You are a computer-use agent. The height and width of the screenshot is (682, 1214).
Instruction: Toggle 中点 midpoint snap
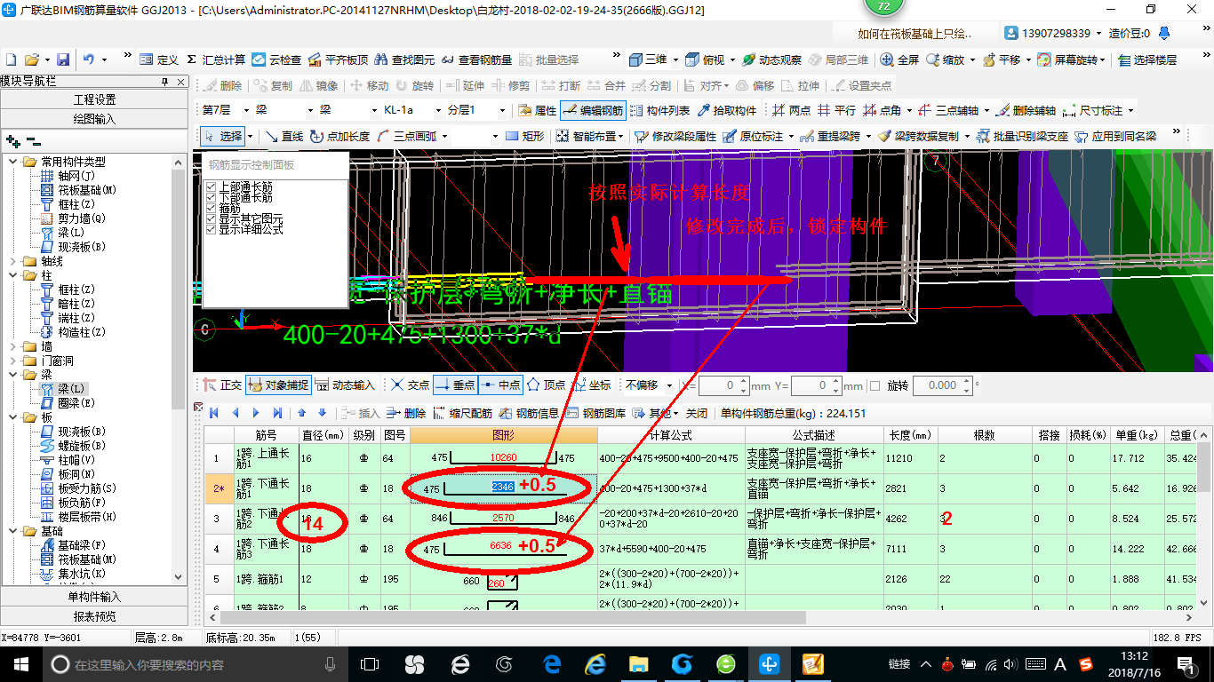tap(499, 385)
